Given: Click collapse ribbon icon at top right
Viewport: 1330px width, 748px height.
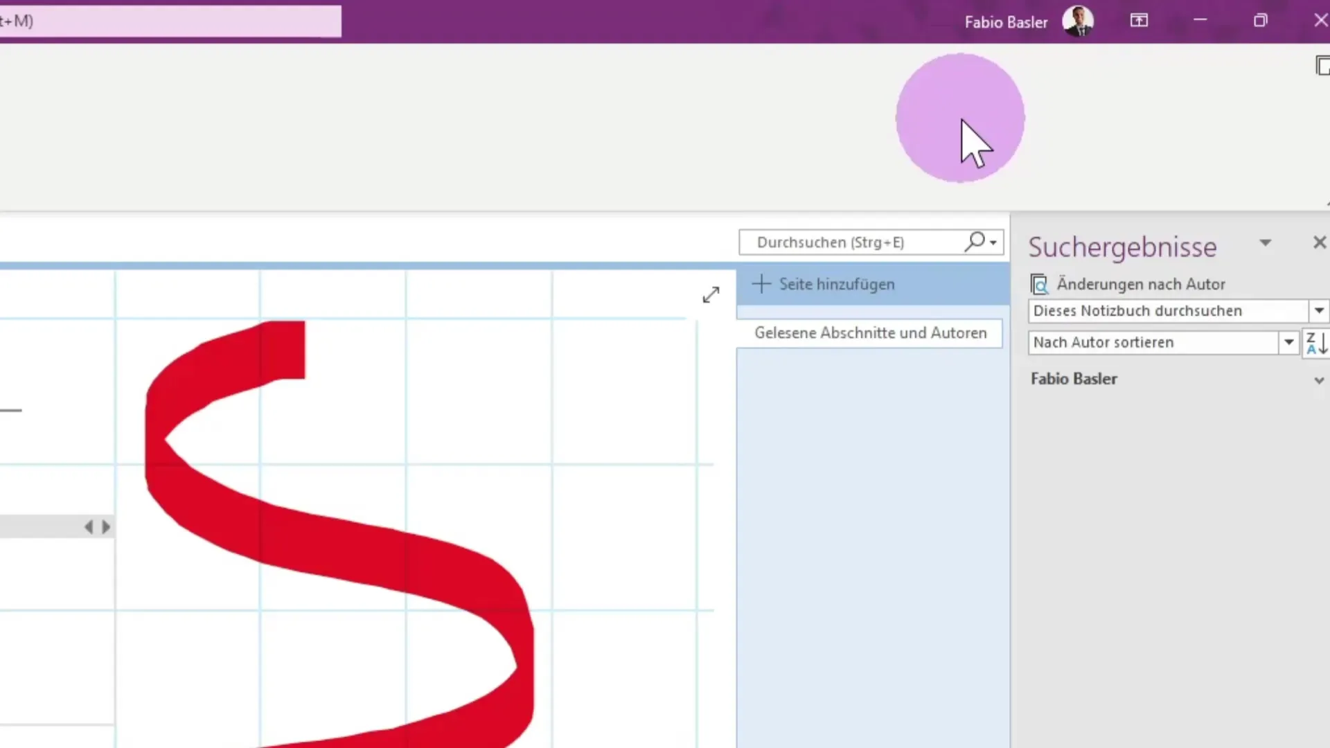Looking at the screenshot, I should pyautogui.click(x=1322, y=66).
